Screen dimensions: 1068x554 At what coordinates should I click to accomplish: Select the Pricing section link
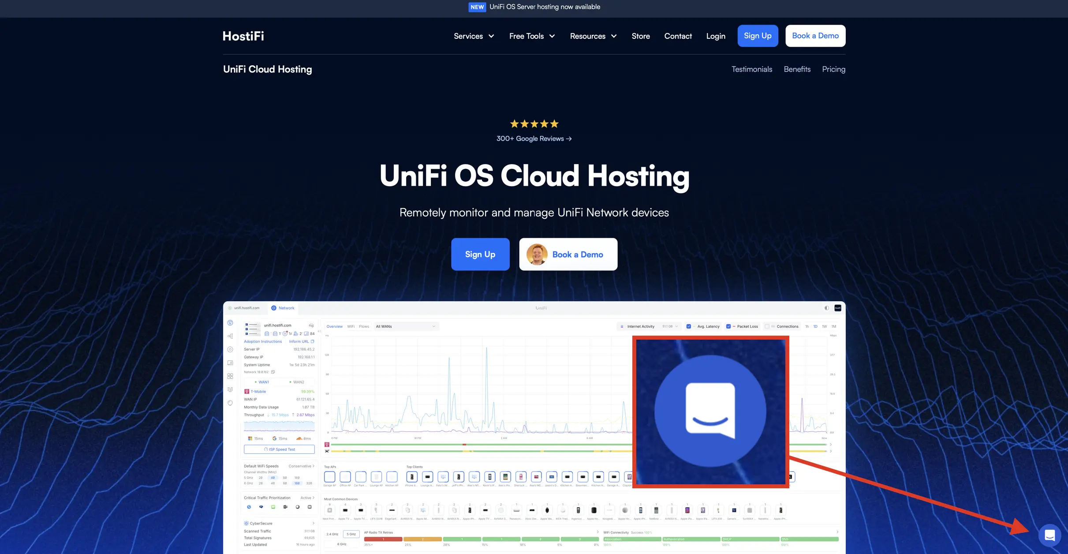(x=833, y=69)
